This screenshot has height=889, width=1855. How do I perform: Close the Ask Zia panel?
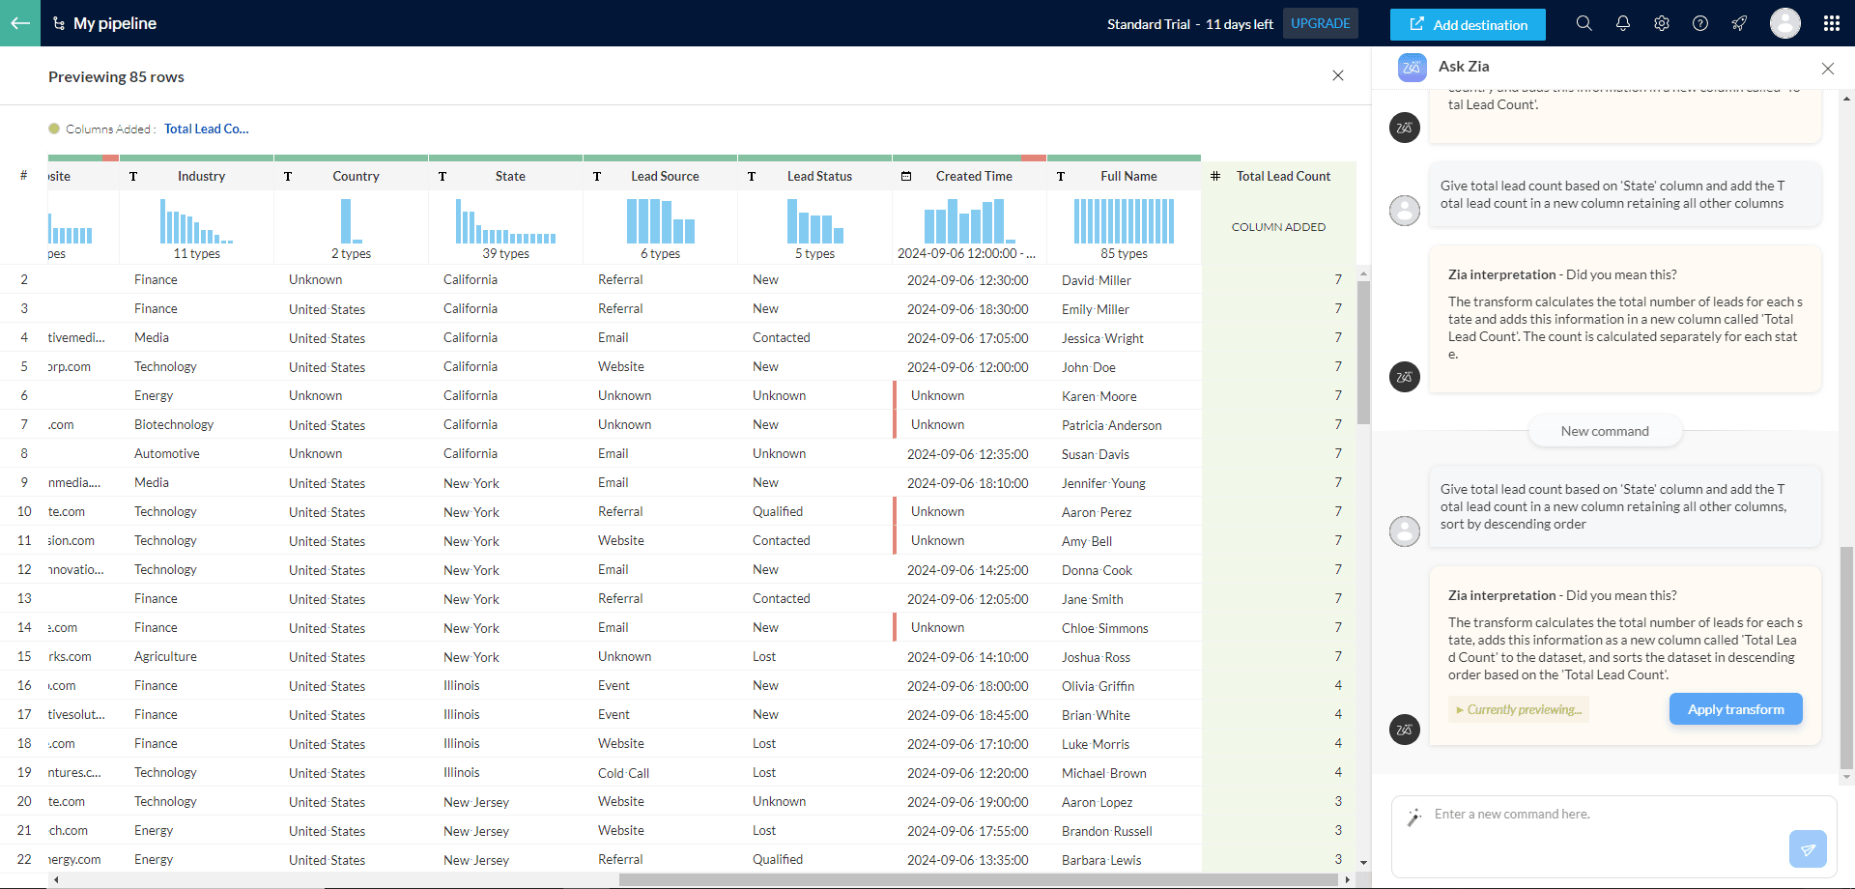[1827, 69]
